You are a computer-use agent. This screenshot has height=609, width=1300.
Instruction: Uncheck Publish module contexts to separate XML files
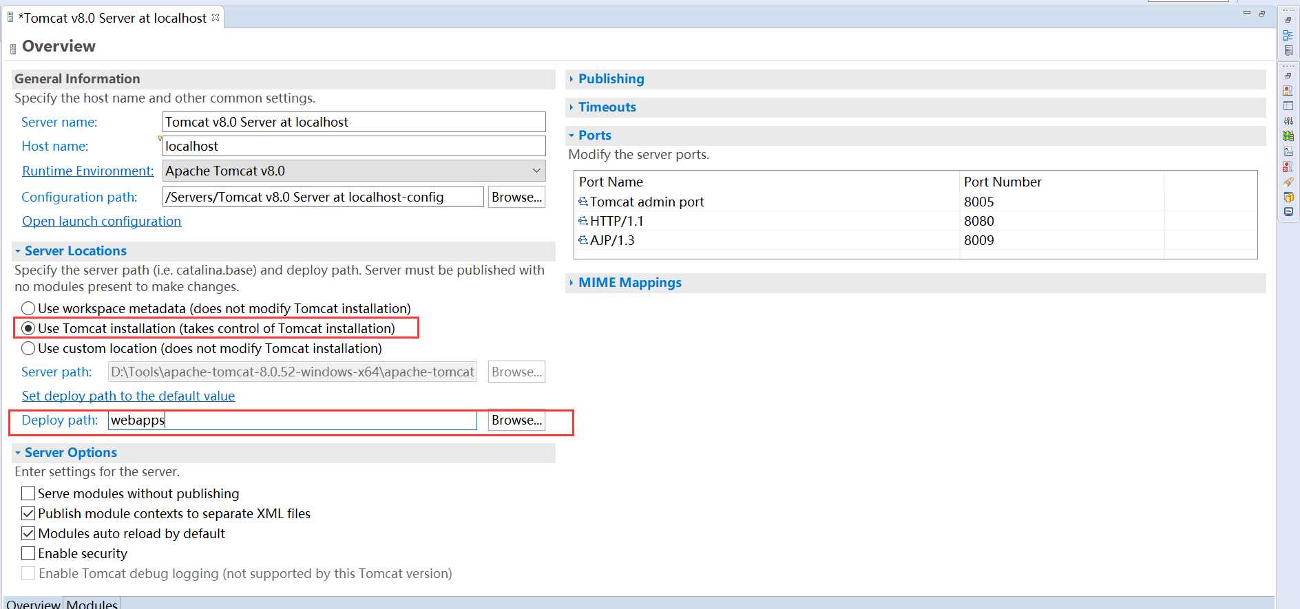[28, 513]
